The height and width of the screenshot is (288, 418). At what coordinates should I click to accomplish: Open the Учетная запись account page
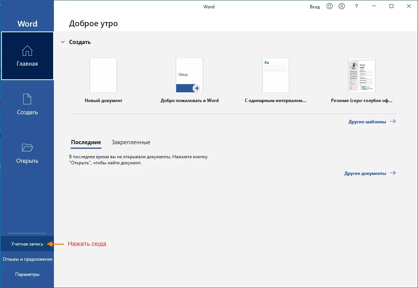[x=27, y=244]
